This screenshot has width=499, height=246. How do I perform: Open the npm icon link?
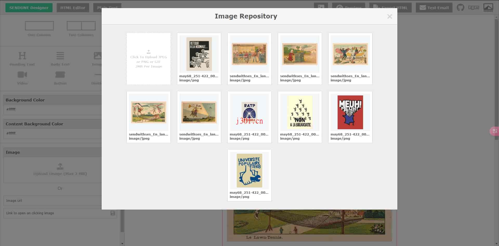pos(474,7)
